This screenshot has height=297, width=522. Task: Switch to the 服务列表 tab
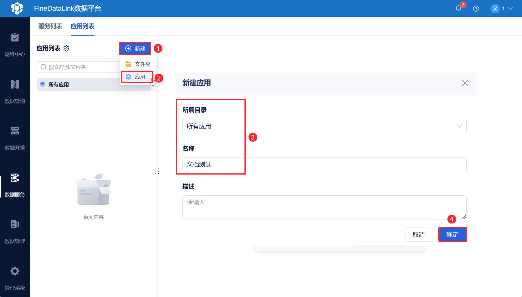(x=50, y=26)
